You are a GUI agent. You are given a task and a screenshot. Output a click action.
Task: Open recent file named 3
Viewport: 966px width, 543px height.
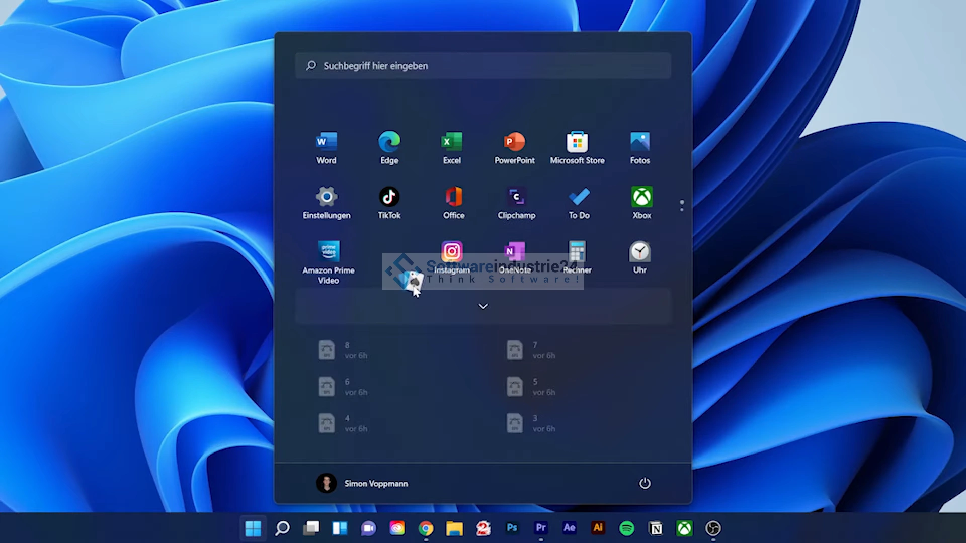(x=535, y=423)
